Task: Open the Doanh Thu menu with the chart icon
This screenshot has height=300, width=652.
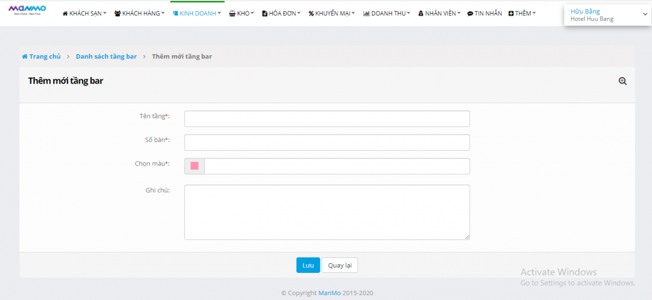Action: pyautogui.click(x=386, y=14)
